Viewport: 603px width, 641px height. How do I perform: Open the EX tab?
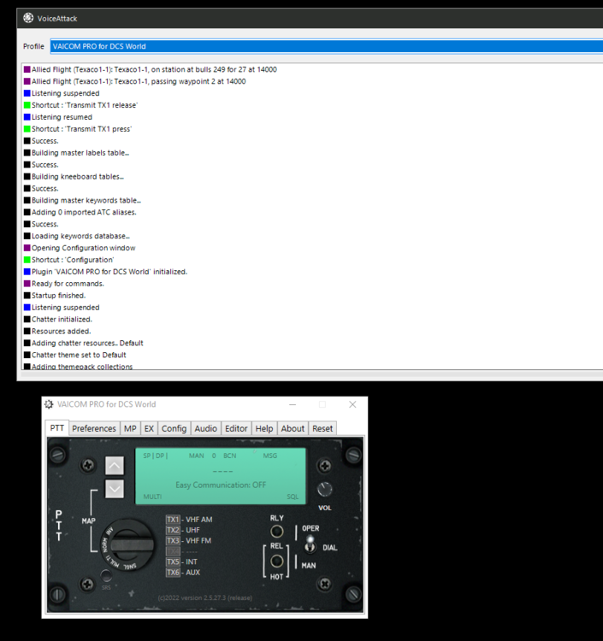tap(149, 428)
